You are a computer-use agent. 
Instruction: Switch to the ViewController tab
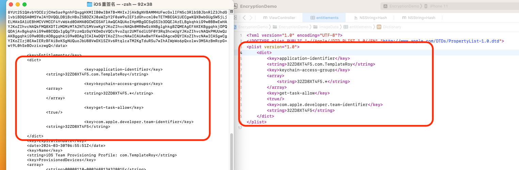pos(279,18)
